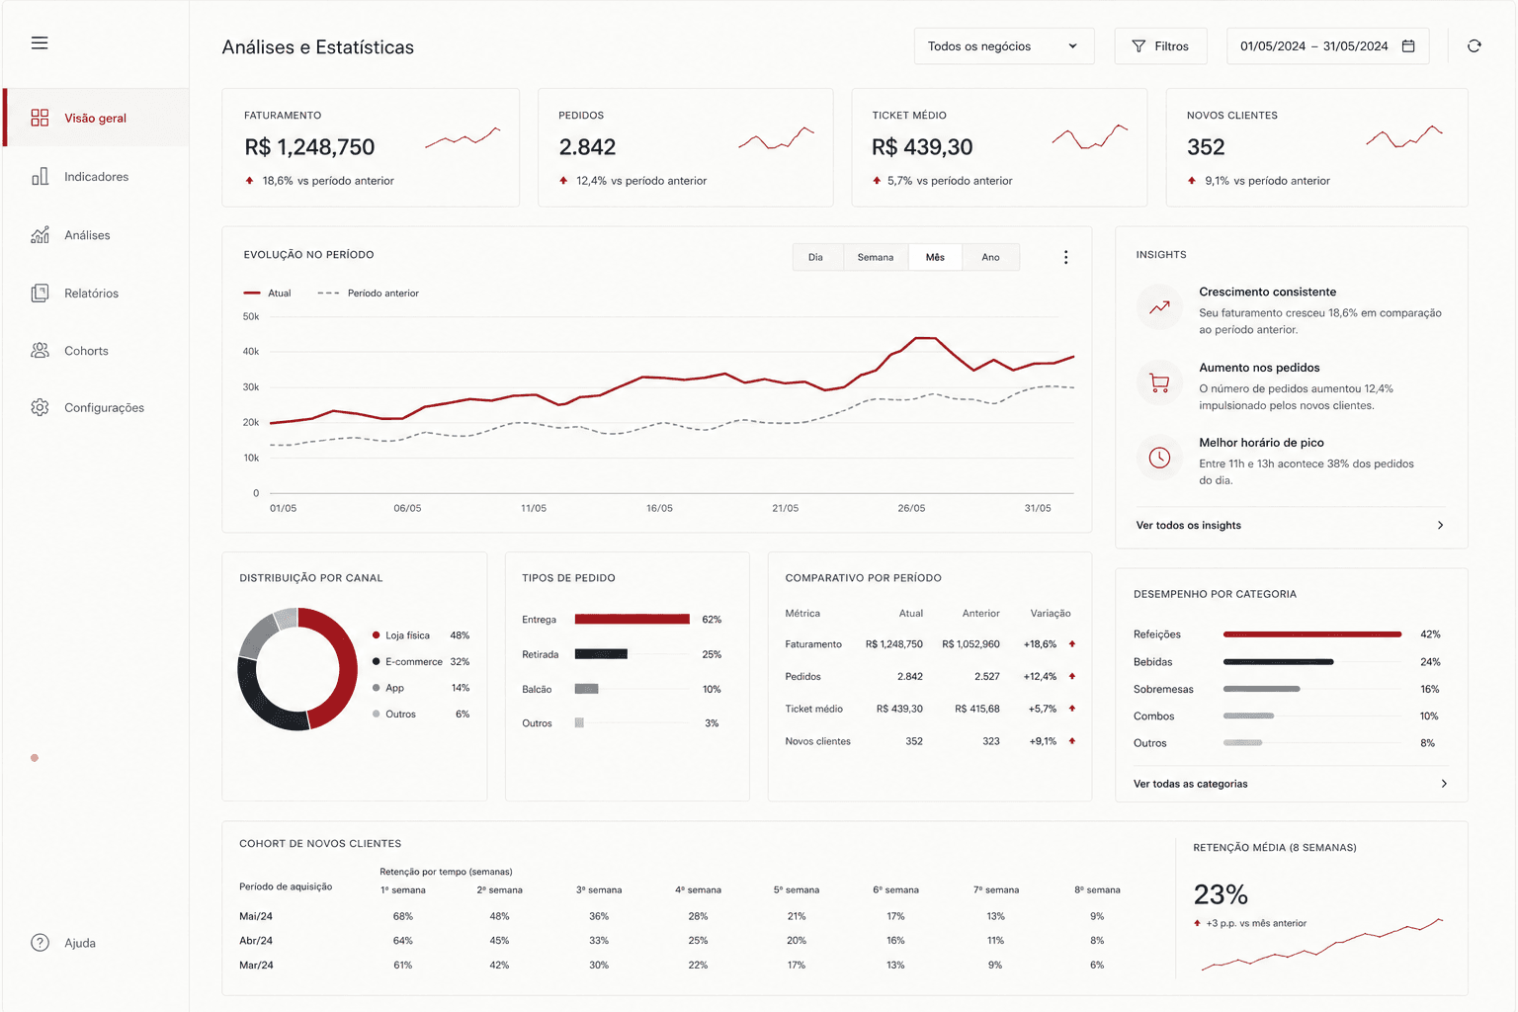1518x1012 pixels.
Task: Click the channel distribution donut chart
Action: pos(297,669)
